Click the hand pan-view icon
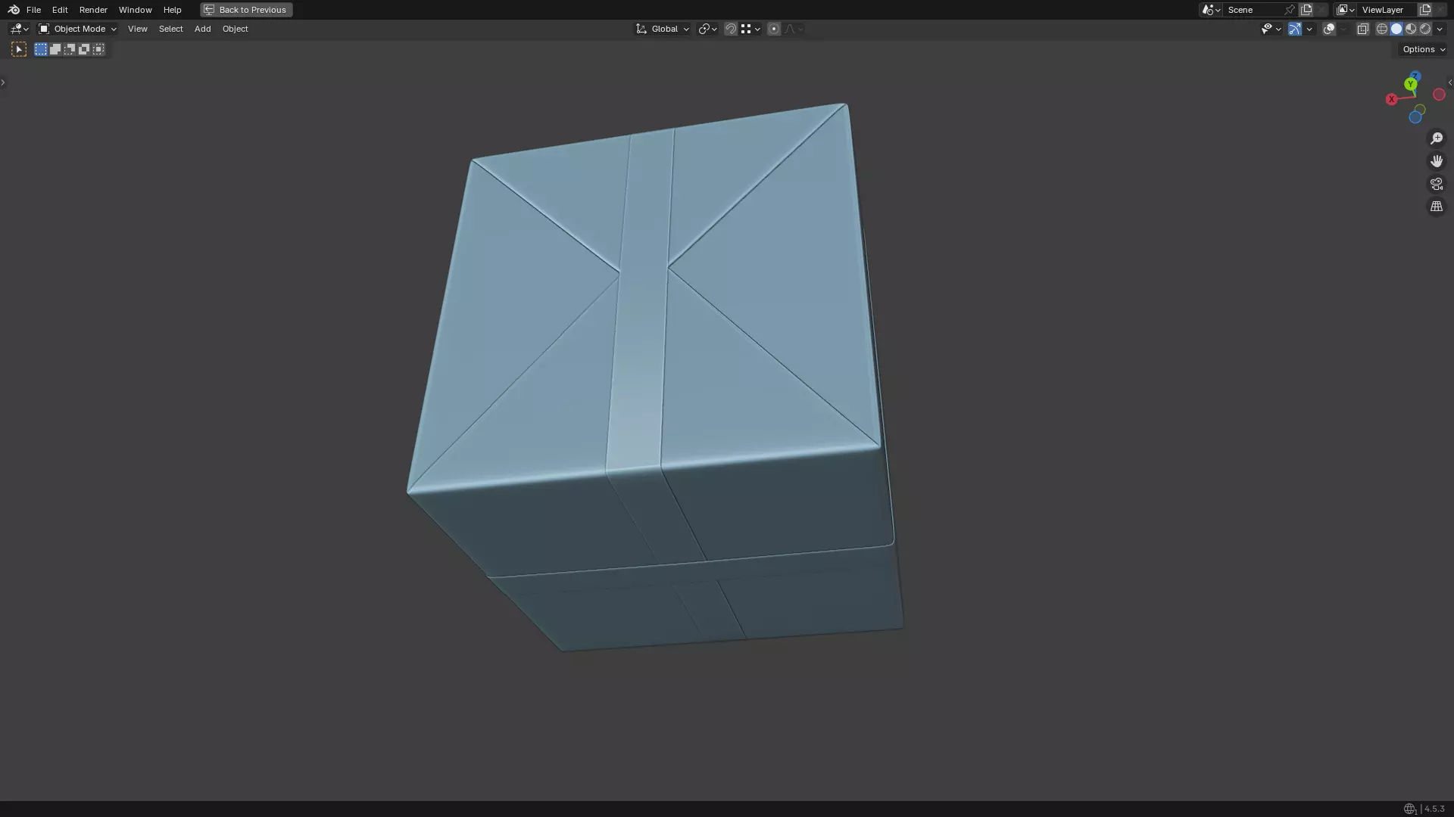 coord(1436,161)
